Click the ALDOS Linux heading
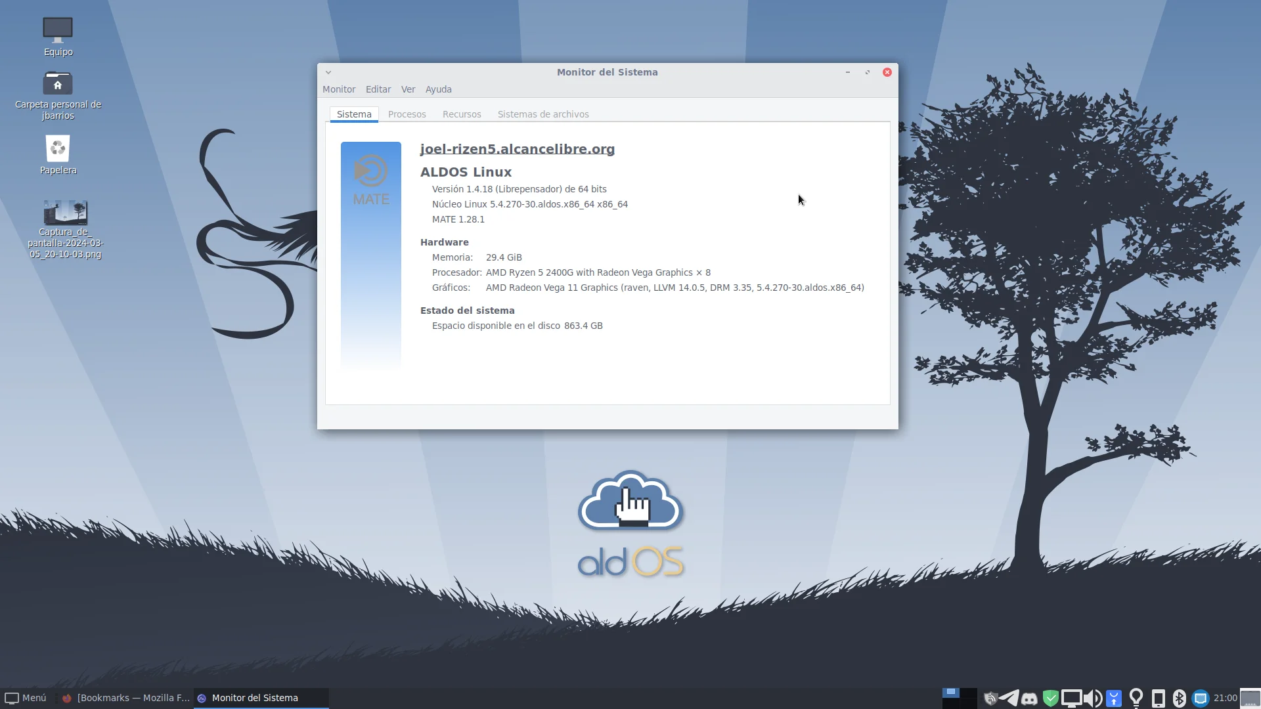1261x709 pixels. (466, 172)
